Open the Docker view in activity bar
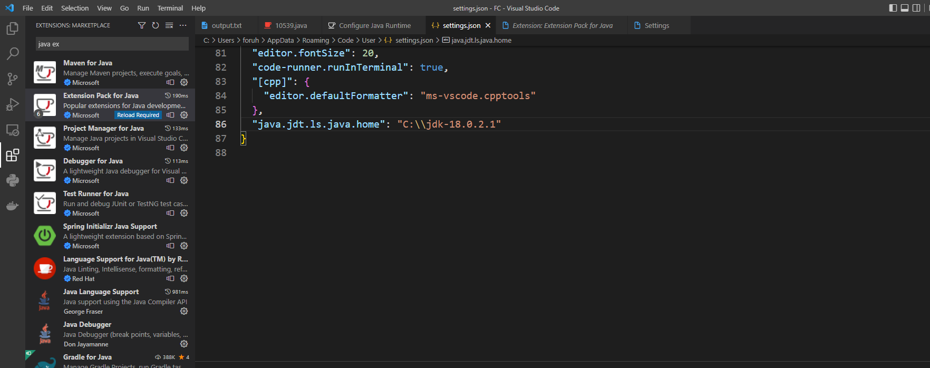Image resolution: width=930 pixels, height=368 pixels. point(12,206)
